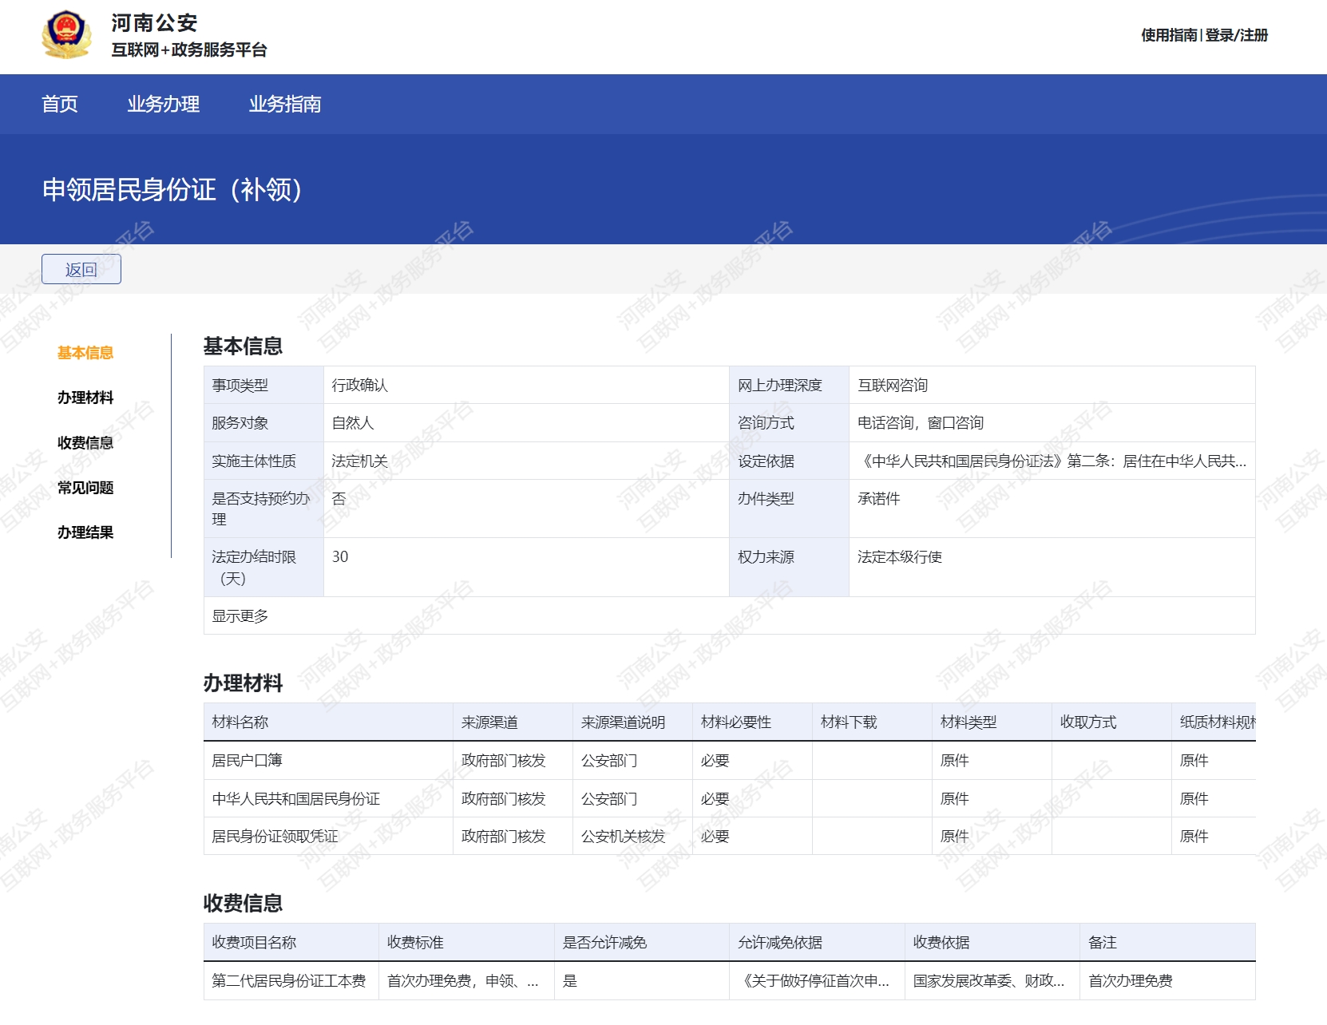Select 收费信息 in the side navigation
The height and width of the screenshot is (1025, 1327).
click(x=85, y=443)
